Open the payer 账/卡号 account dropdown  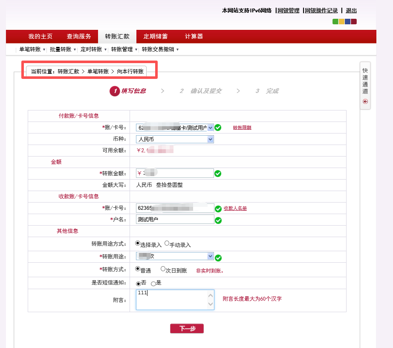210,128
